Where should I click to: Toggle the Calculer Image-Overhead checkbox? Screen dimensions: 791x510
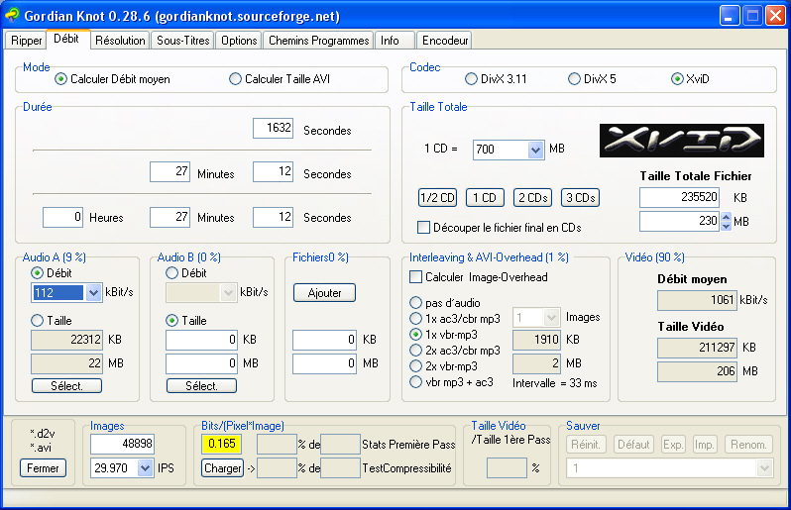pos(417,277)
